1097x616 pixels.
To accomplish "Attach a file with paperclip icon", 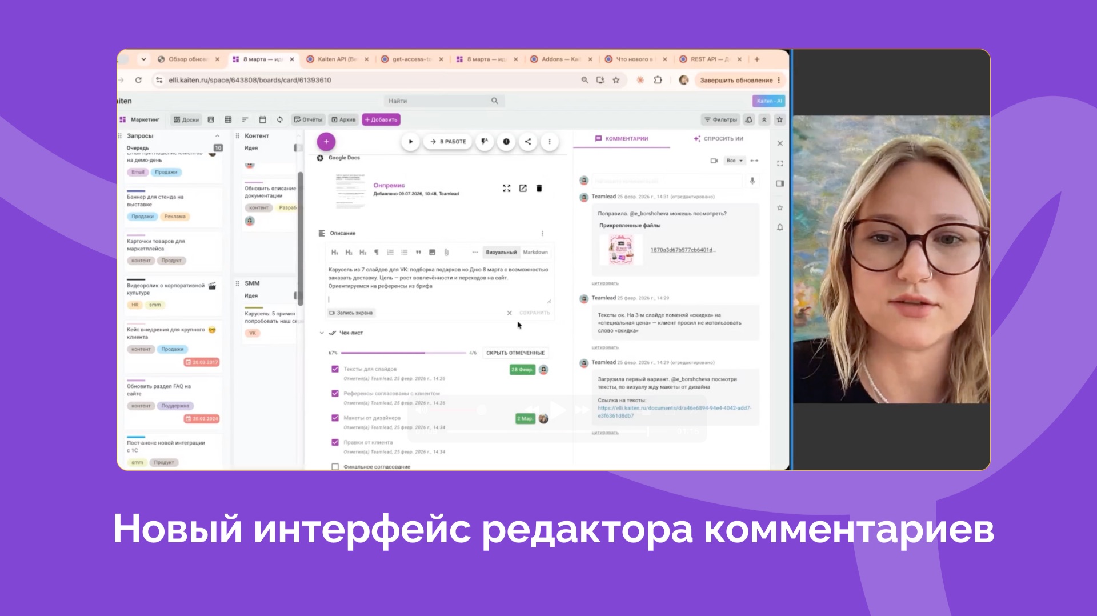I will click(x=446, y=252).
